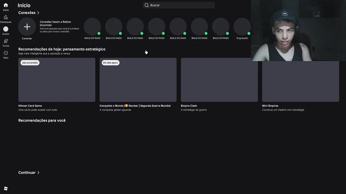Click the Roblox logo icon in sidebar
346x194 pixels.
(x=6, y=189)
